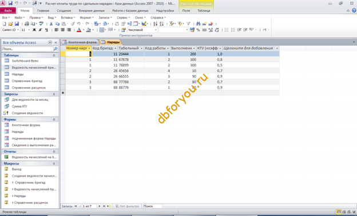Open the Справочник расценок table
The width and height of the screenshot is (357, 216).
click(29, 88)
